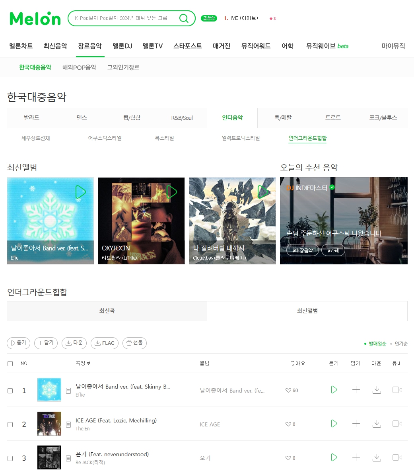The image size is (414, 471).
Task: Tick the select-all checkbox in header
Action: [x=10, y=364]
